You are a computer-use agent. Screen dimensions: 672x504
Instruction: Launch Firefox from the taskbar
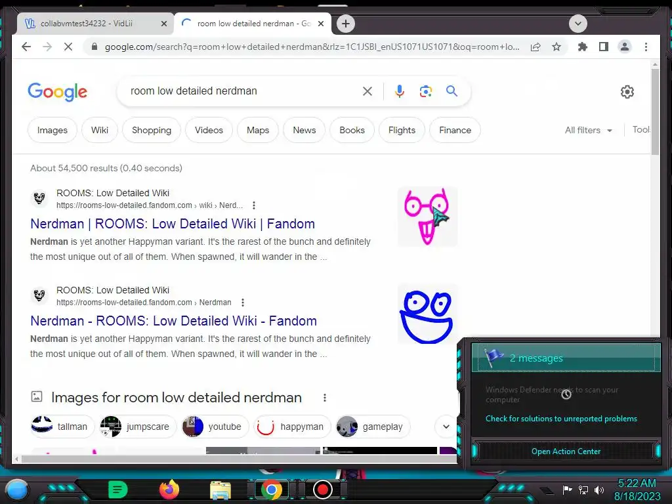169,490
